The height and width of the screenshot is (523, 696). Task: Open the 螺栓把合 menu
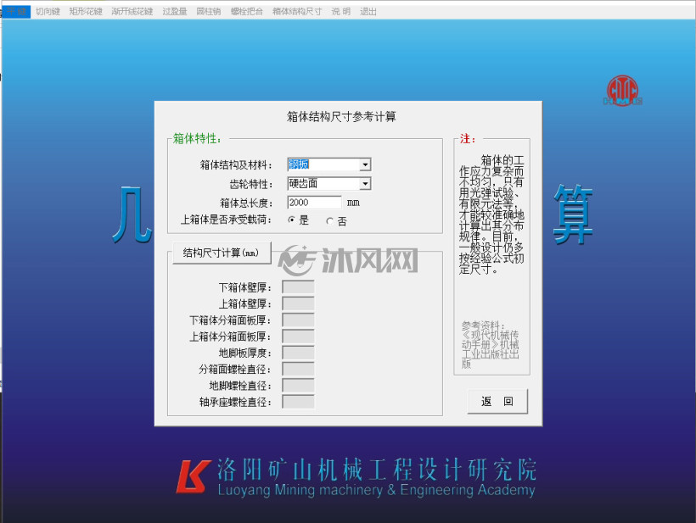tap(246, 12)
